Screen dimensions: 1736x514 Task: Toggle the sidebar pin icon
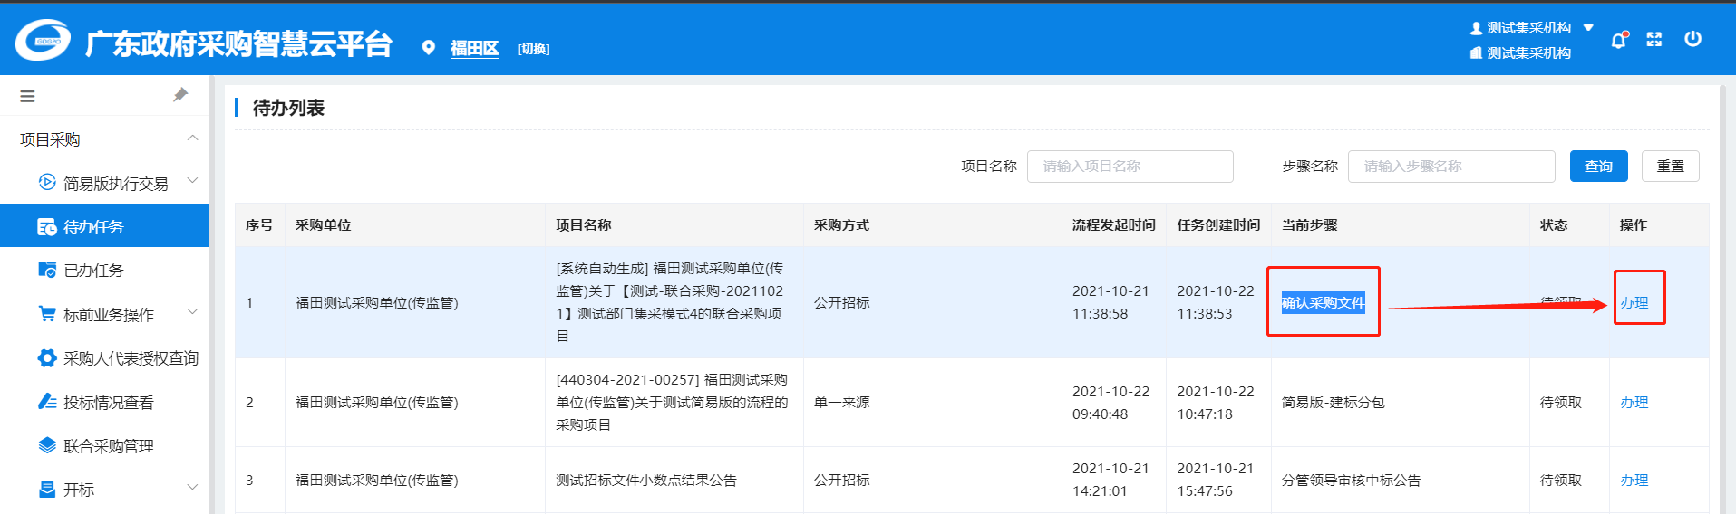click(180, 95)
